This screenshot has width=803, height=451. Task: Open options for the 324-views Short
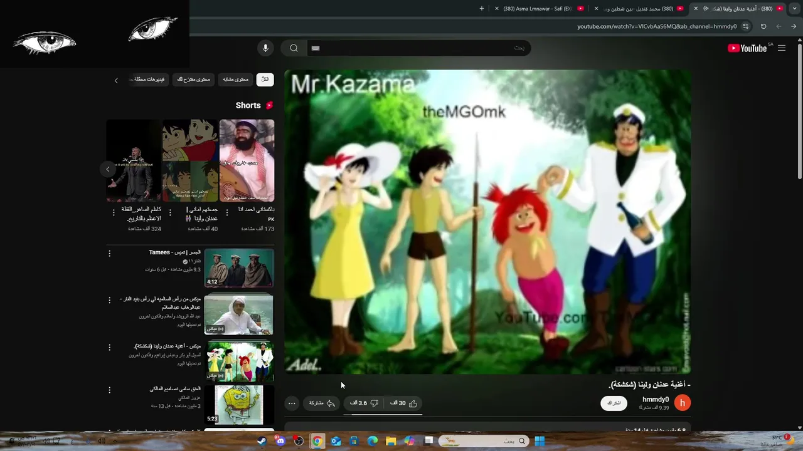[x=114, y=213]
